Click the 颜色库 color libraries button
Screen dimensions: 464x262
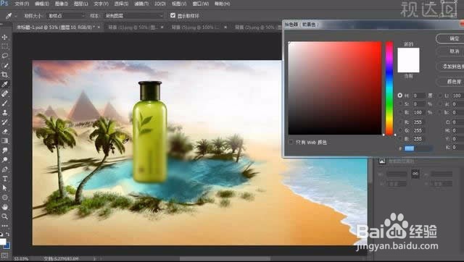450,81
